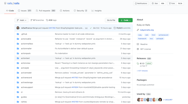Image resolution: width=188 pixels, height=104 pixels.
Task: Click the guides folder icon
Action: pyautogui.click(x=18, y=97)
